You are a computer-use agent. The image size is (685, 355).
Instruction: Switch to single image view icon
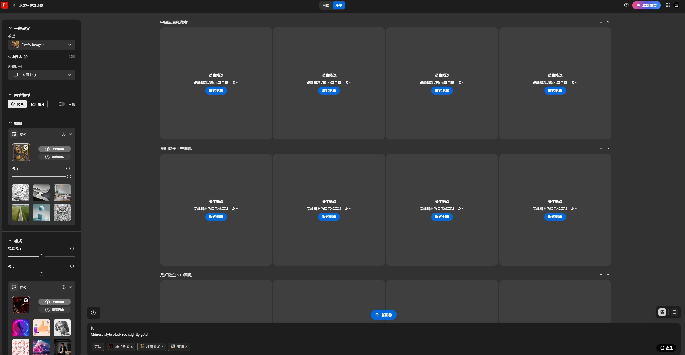(x=674, y=312)
